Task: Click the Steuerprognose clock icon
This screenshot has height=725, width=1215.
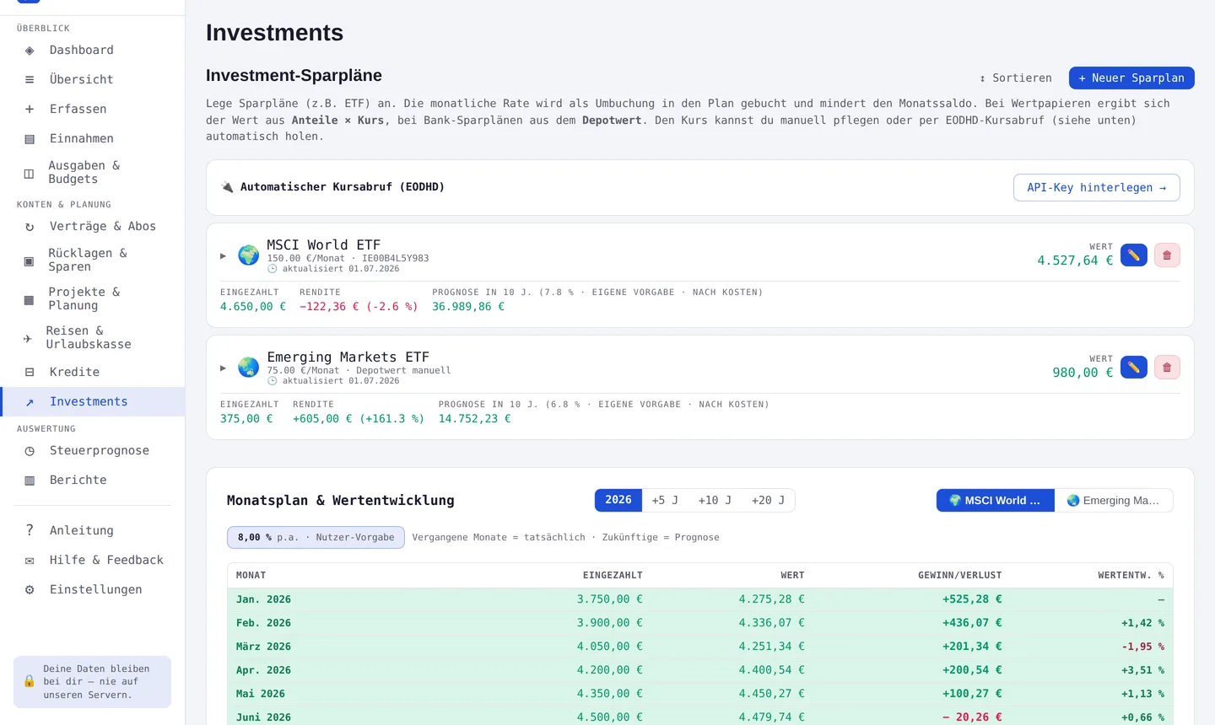Action: pyautogui.click(x=30, y=452)
